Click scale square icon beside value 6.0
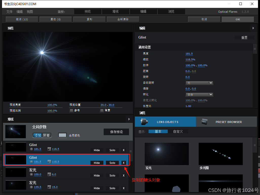 coord(49,174)
